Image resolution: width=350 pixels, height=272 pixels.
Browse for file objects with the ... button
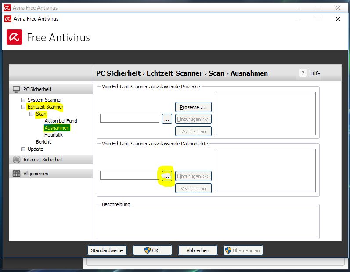[x=167, y=176]
